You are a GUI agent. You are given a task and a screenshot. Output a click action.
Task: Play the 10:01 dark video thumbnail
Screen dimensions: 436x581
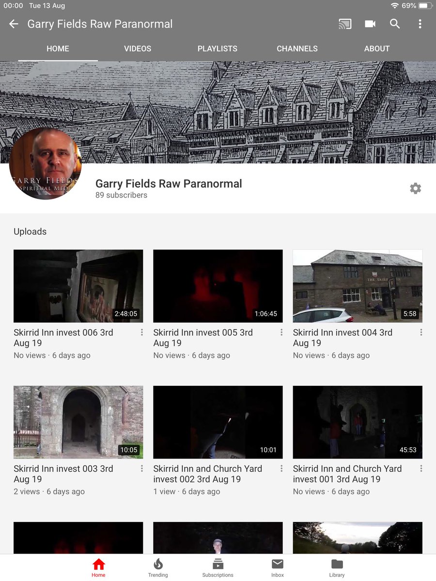pyautogui.click(x=218, y=422)
